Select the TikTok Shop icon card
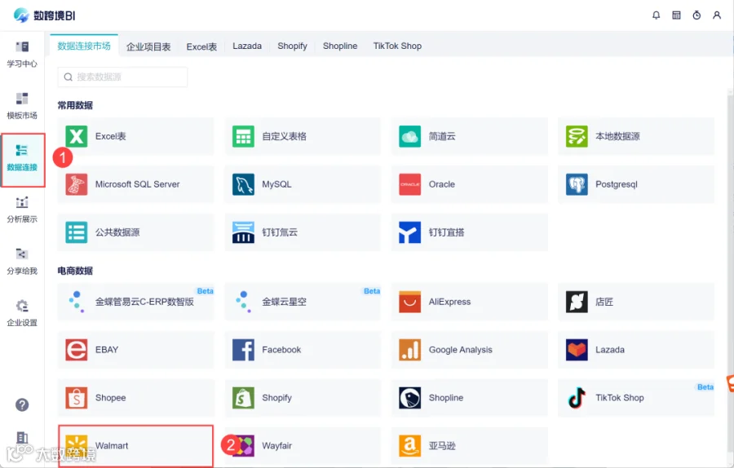Viewport: 734px width, 468px height. (636, 398)
